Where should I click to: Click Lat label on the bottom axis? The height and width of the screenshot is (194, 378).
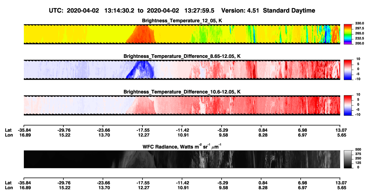8,183
